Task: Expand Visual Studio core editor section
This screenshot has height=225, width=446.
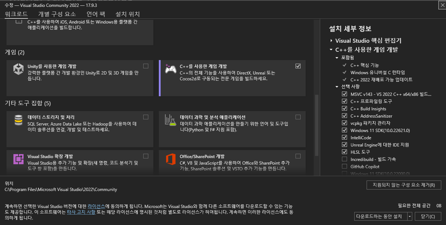Action: click(331, 41)
